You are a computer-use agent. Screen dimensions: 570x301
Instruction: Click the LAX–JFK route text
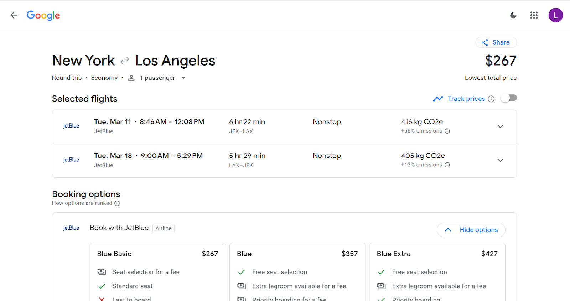(241, 165)
